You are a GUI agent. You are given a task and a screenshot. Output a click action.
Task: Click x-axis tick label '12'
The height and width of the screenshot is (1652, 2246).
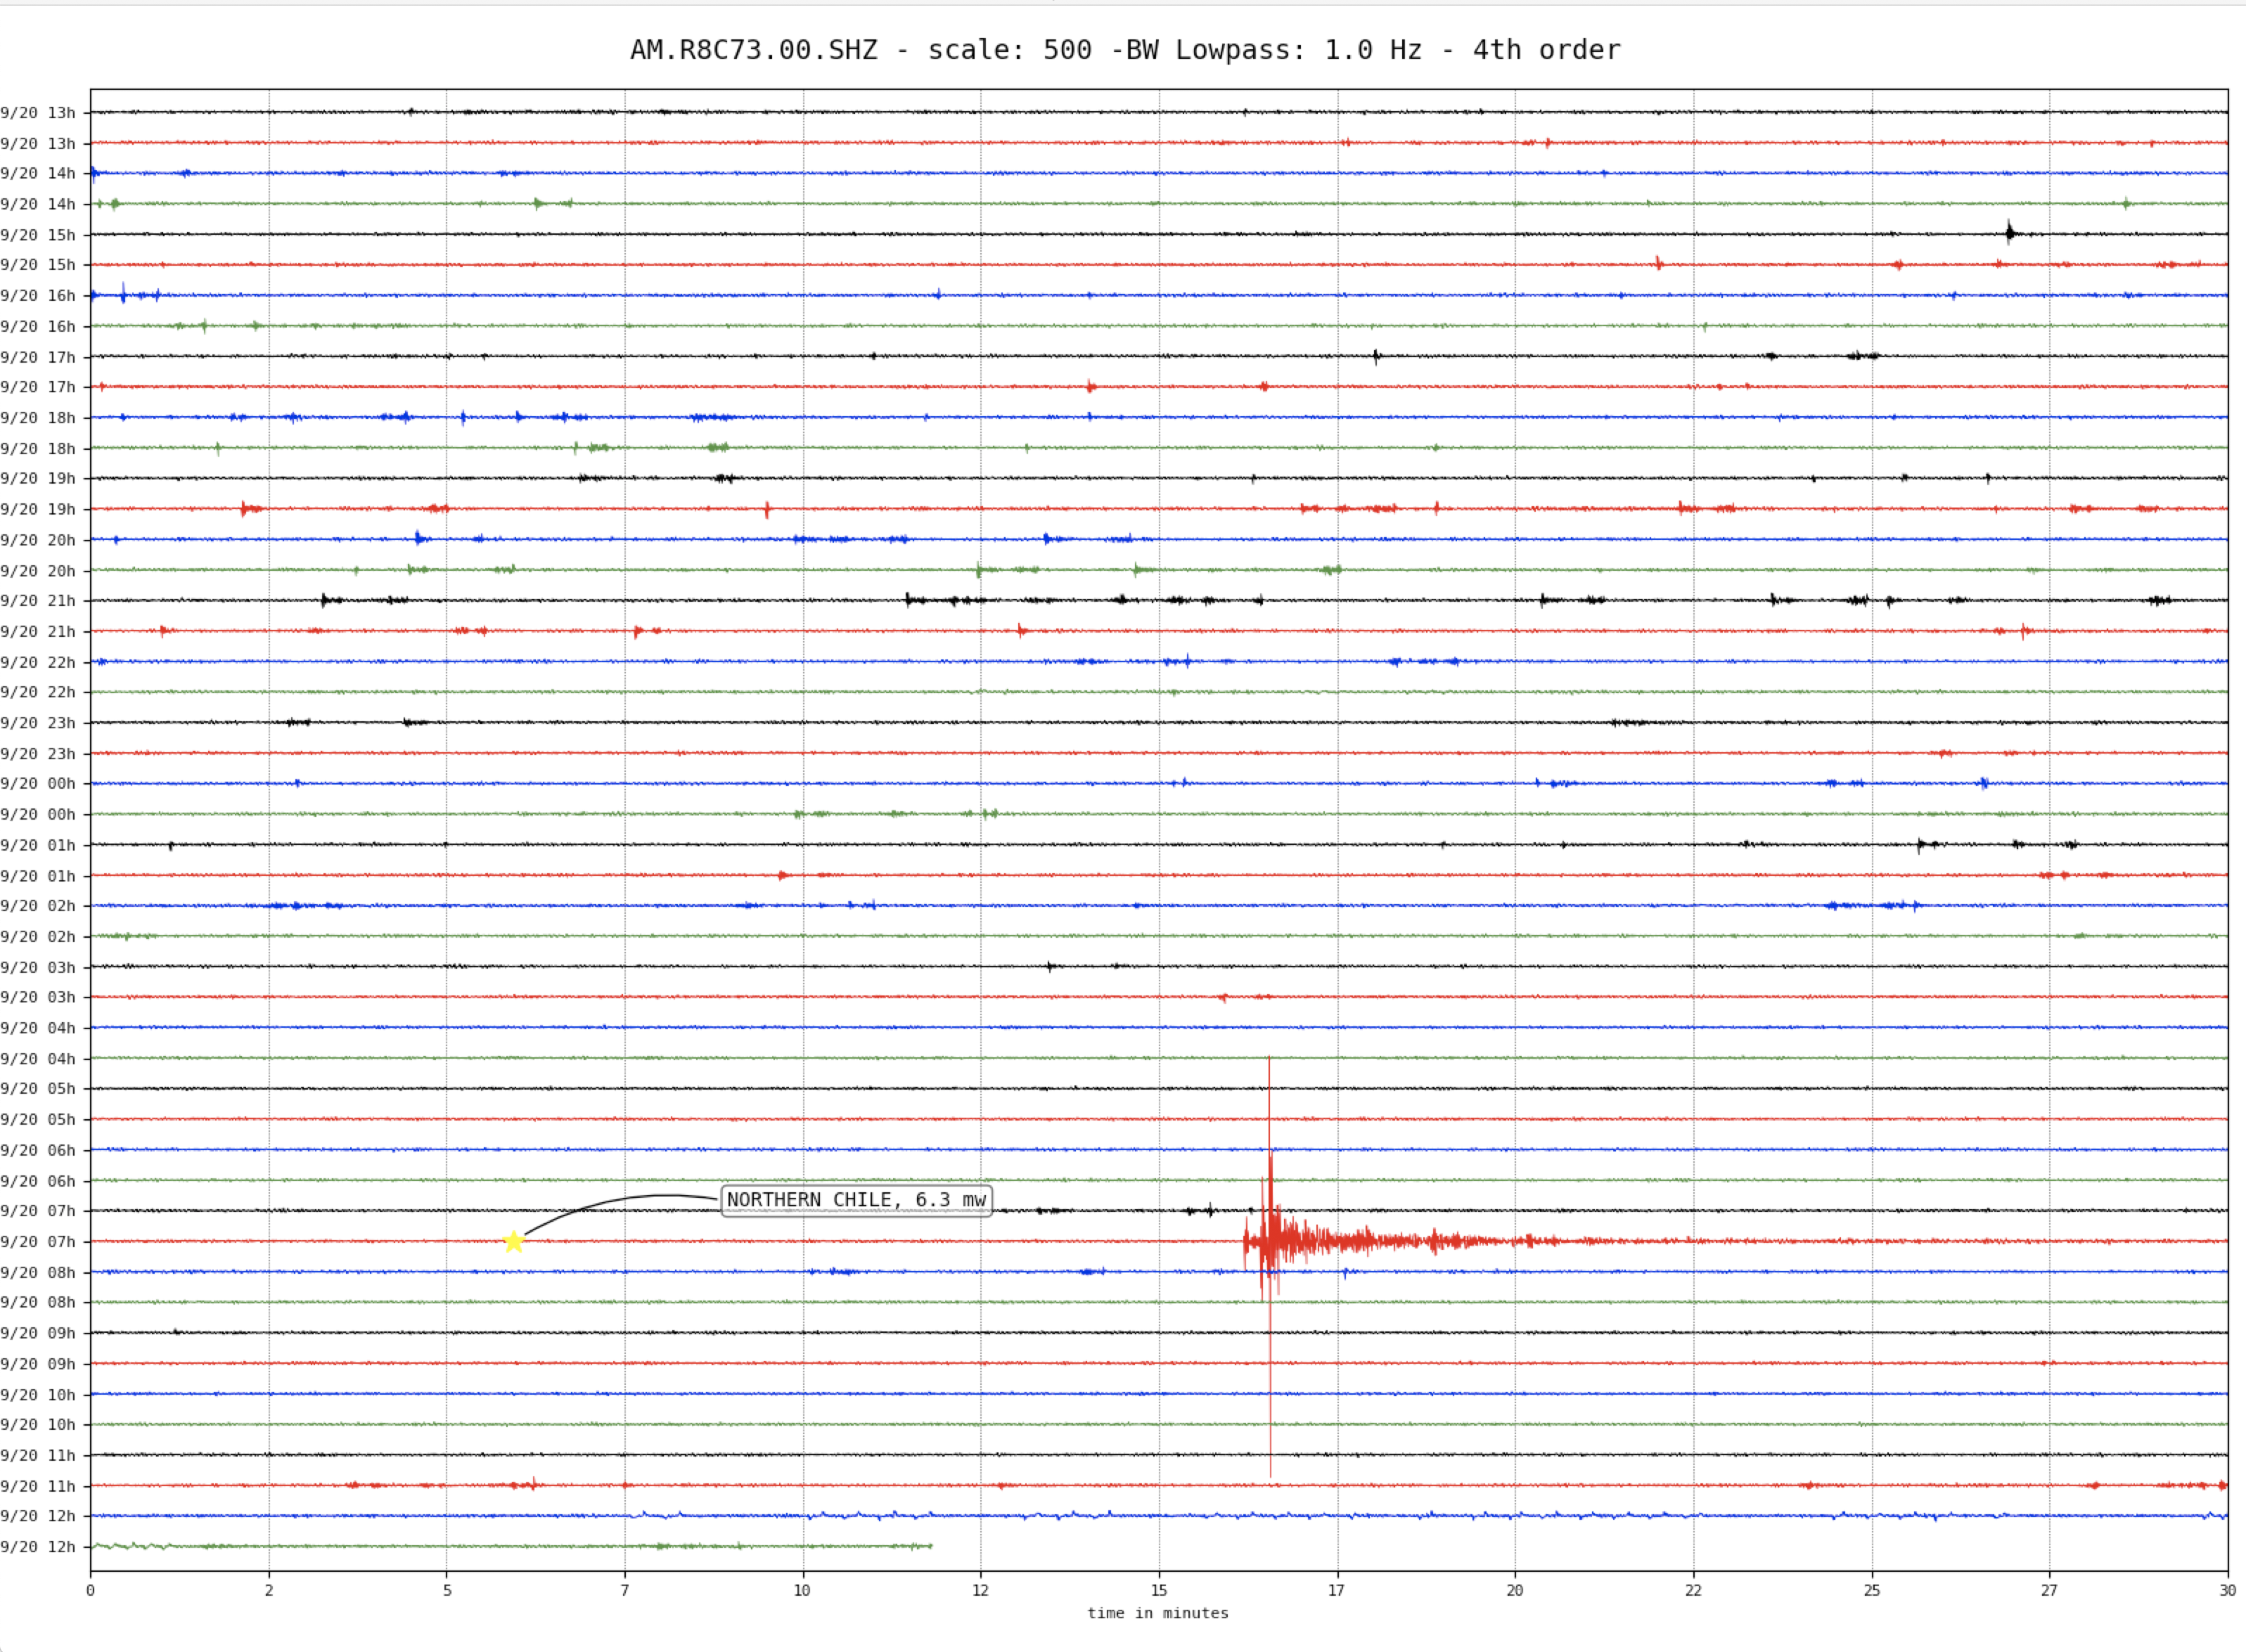coord(980,1590)
